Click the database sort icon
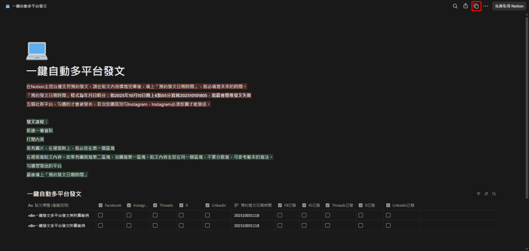This screenshot has height=251, width=529. point(486,194)
